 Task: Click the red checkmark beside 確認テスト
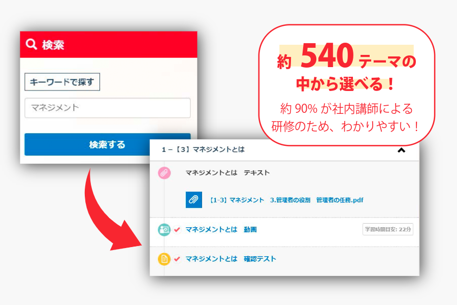177,259
